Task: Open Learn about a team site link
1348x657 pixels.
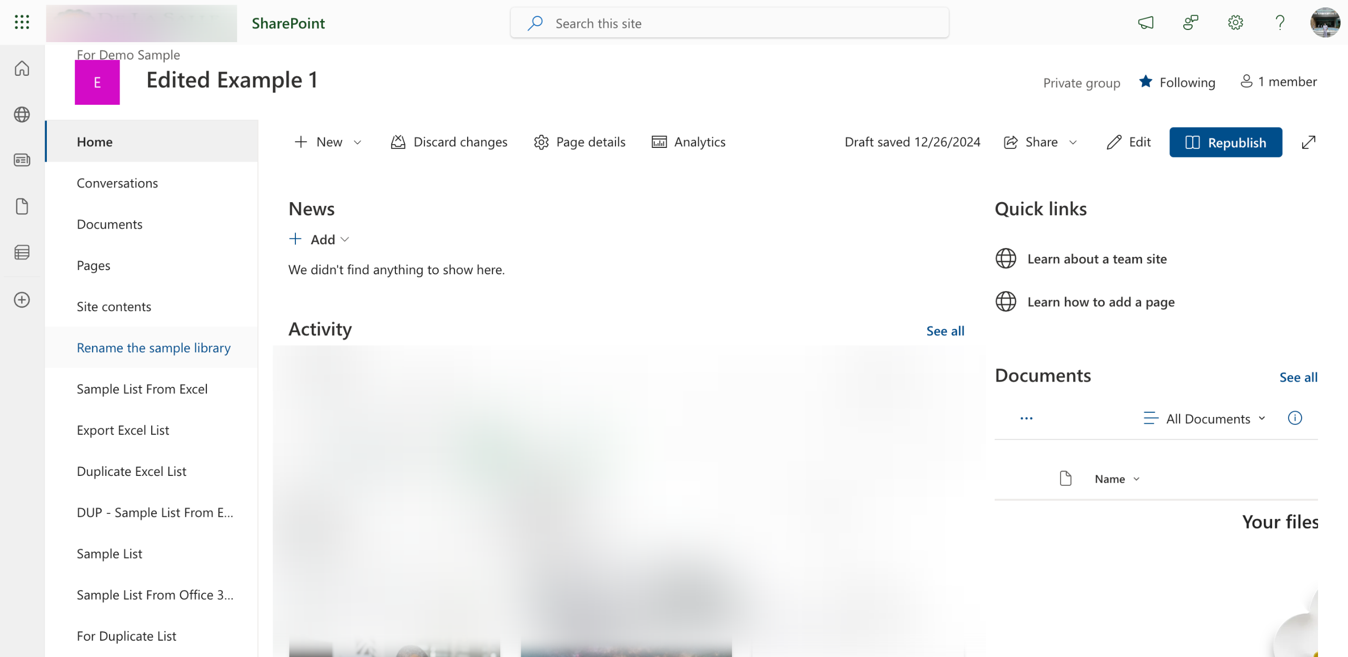Action: [x=1097, y=259]
